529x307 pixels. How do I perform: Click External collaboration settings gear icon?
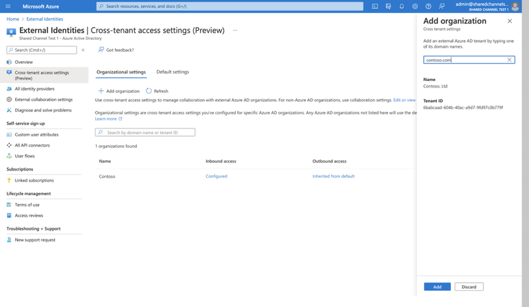click(x=9, y=100)
